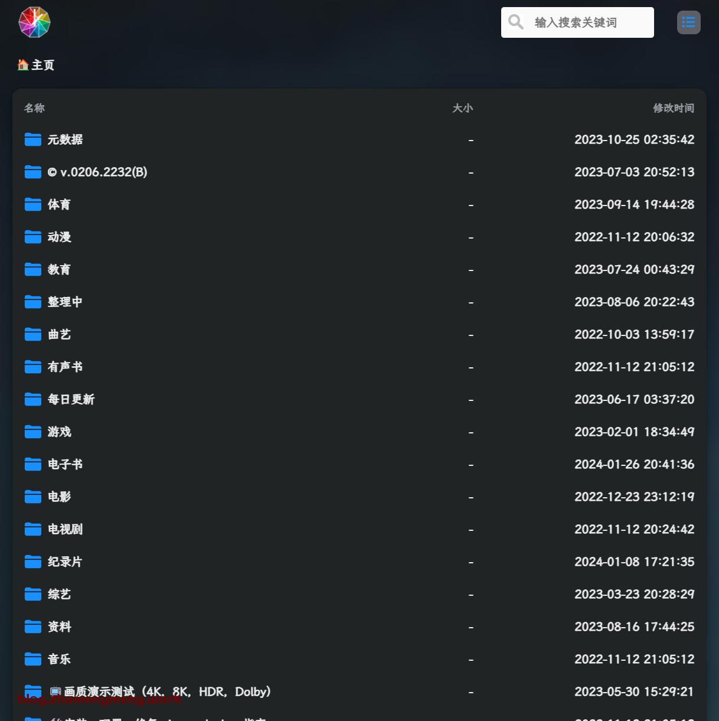
Task: Open the 有声书 folder
Action: [65, 367]
